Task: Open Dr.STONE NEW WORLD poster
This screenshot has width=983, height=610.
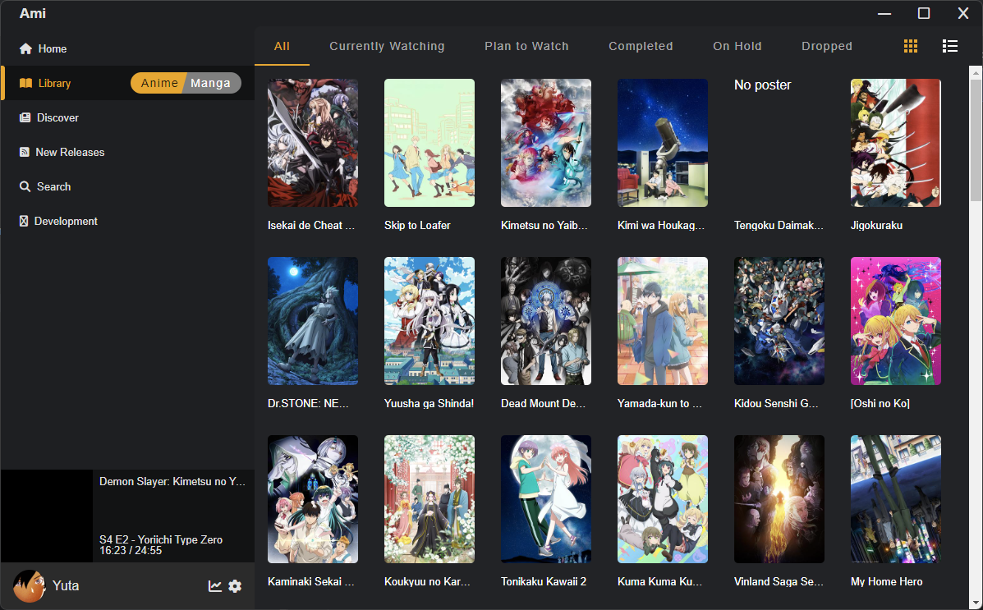Action: pyautogui.click(x=313, y=321)
